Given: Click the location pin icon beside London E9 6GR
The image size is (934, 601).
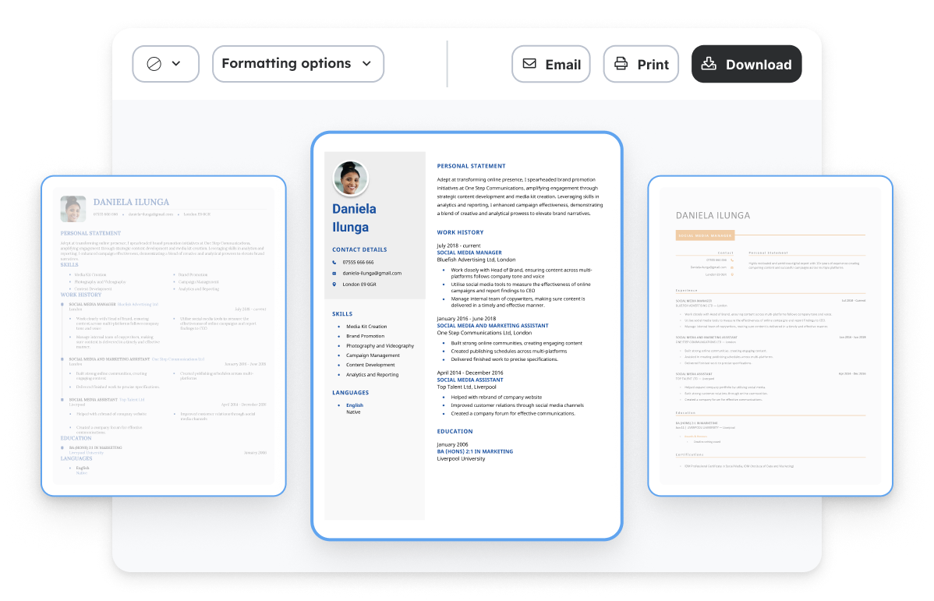Looking at the screenshot, I should coord(334,285).
